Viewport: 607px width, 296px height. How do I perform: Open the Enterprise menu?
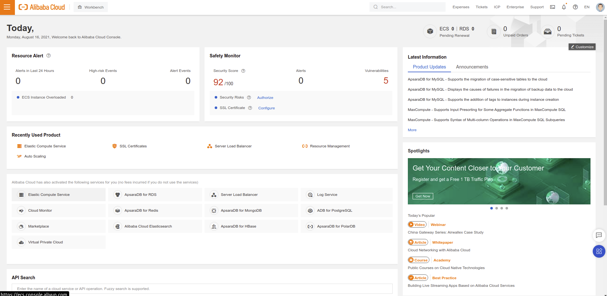pos(515,7)
